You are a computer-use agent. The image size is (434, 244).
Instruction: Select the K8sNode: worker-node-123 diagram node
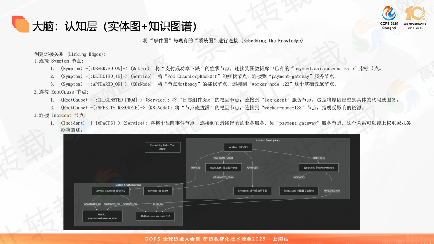155,216
